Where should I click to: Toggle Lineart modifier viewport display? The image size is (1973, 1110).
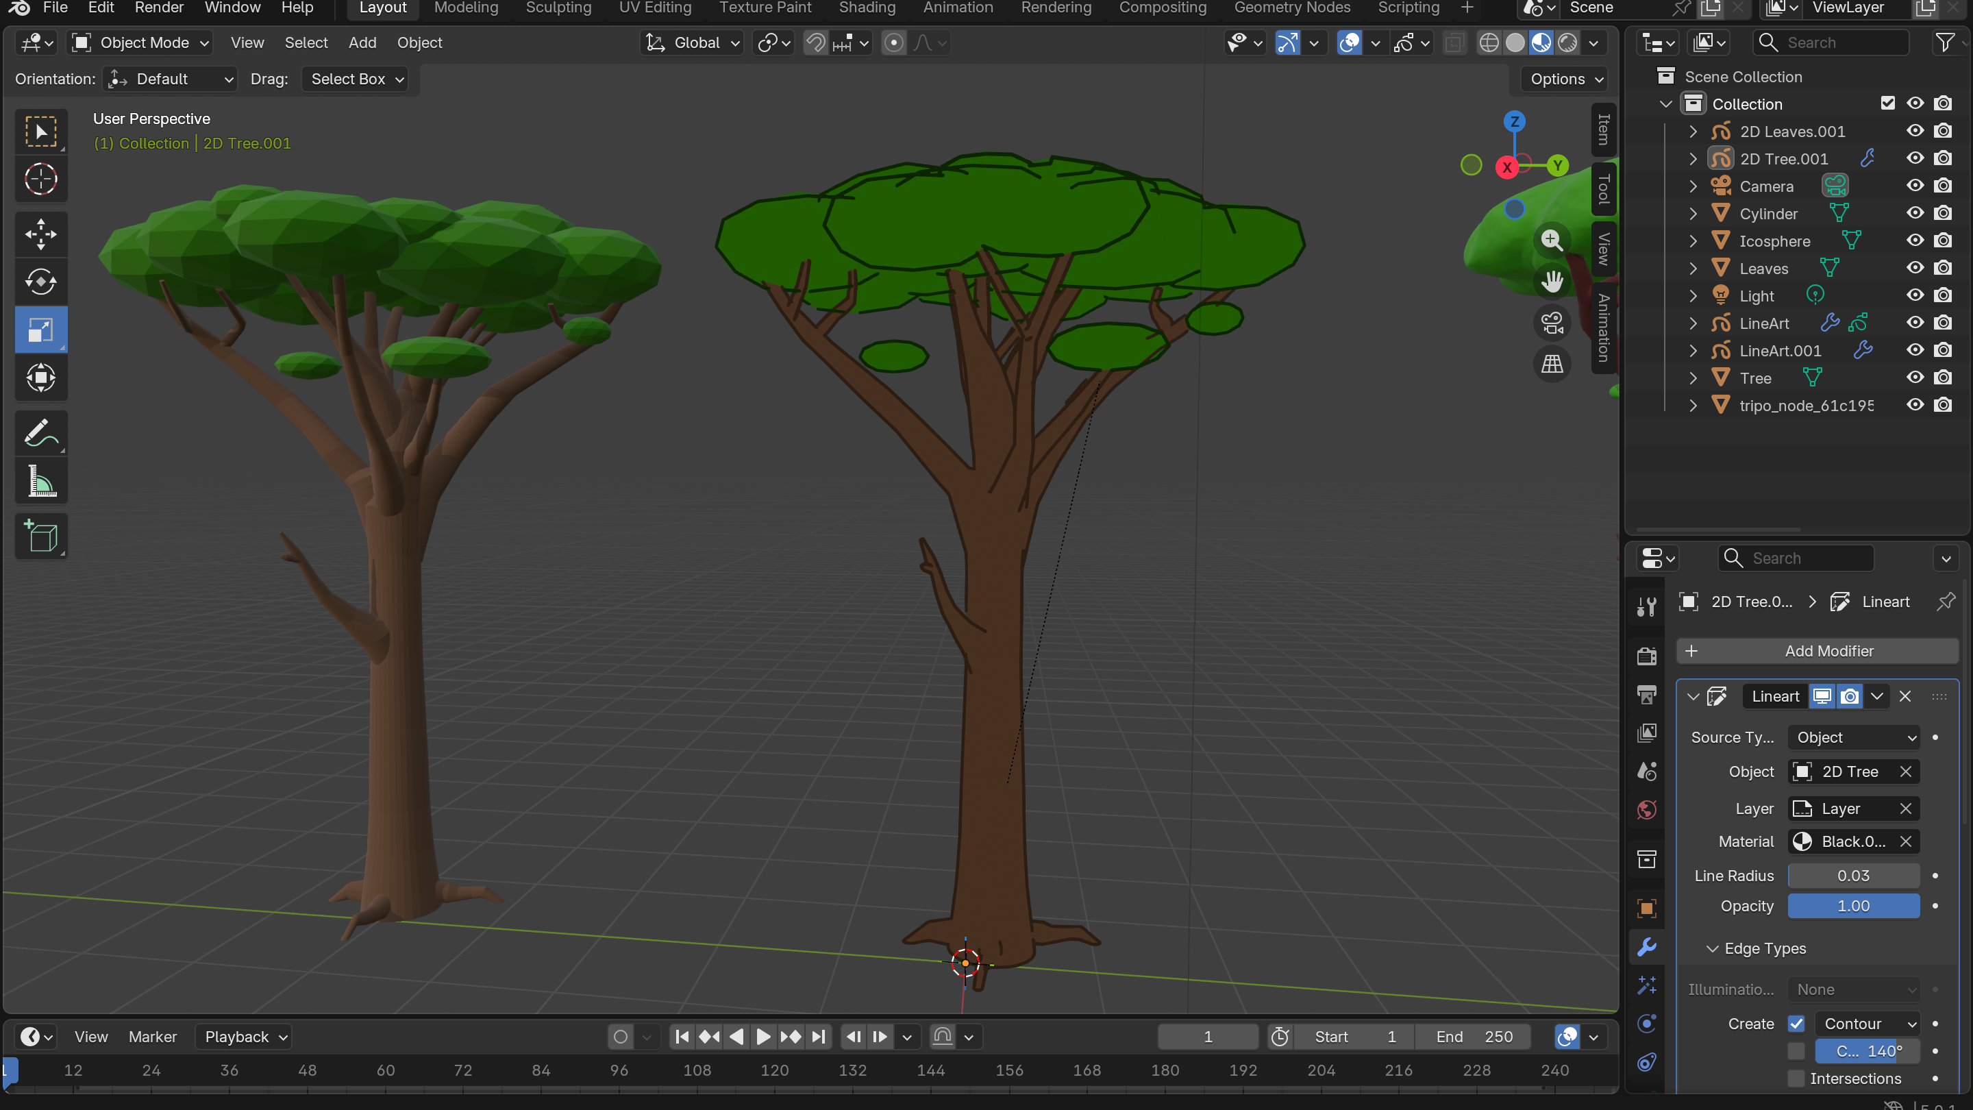coord(1822,696)
